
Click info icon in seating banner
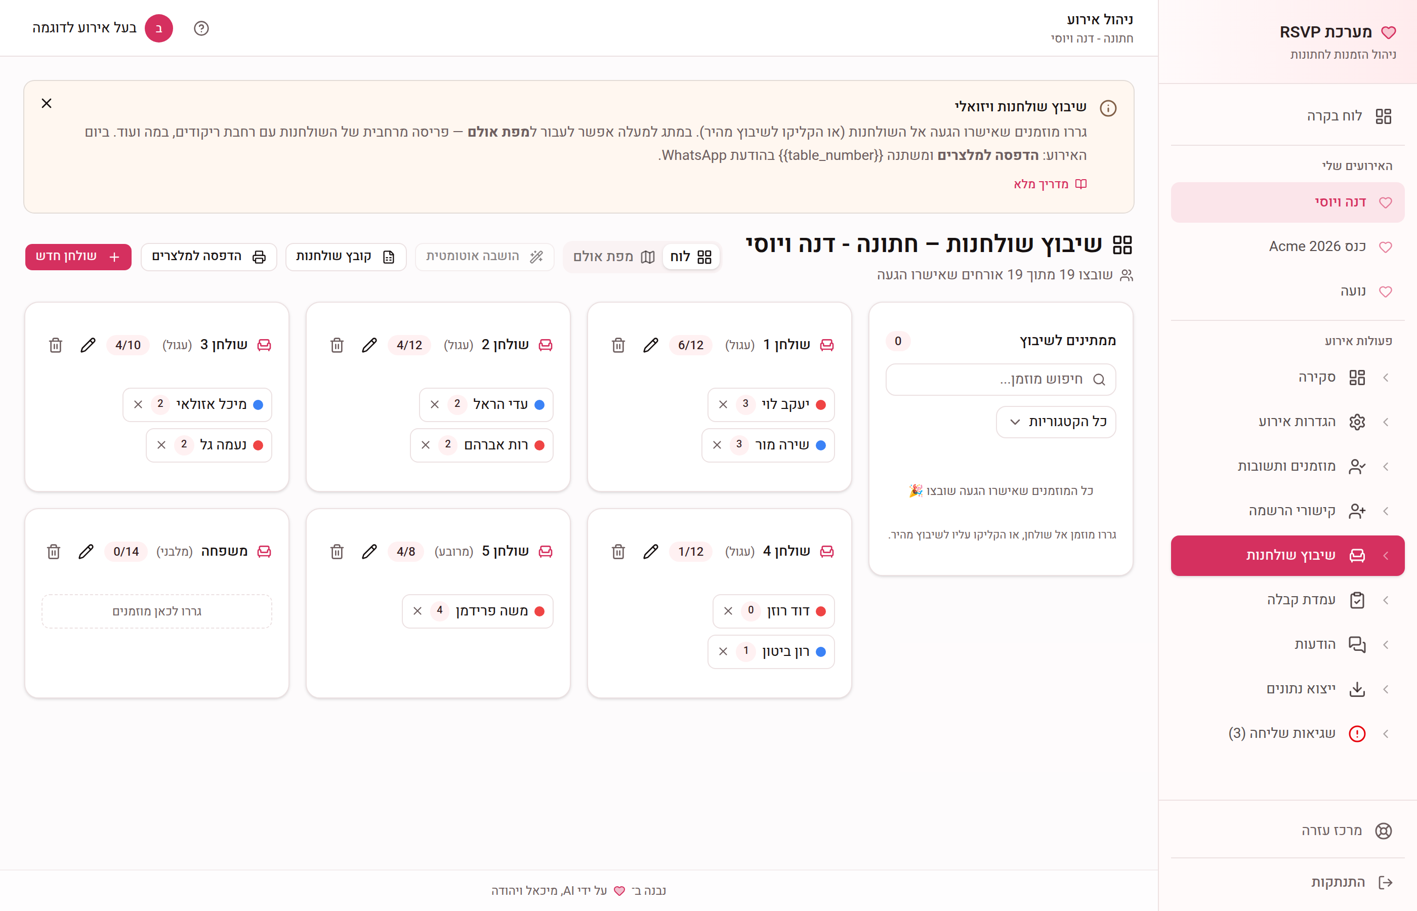click(x=1108, y=108)
